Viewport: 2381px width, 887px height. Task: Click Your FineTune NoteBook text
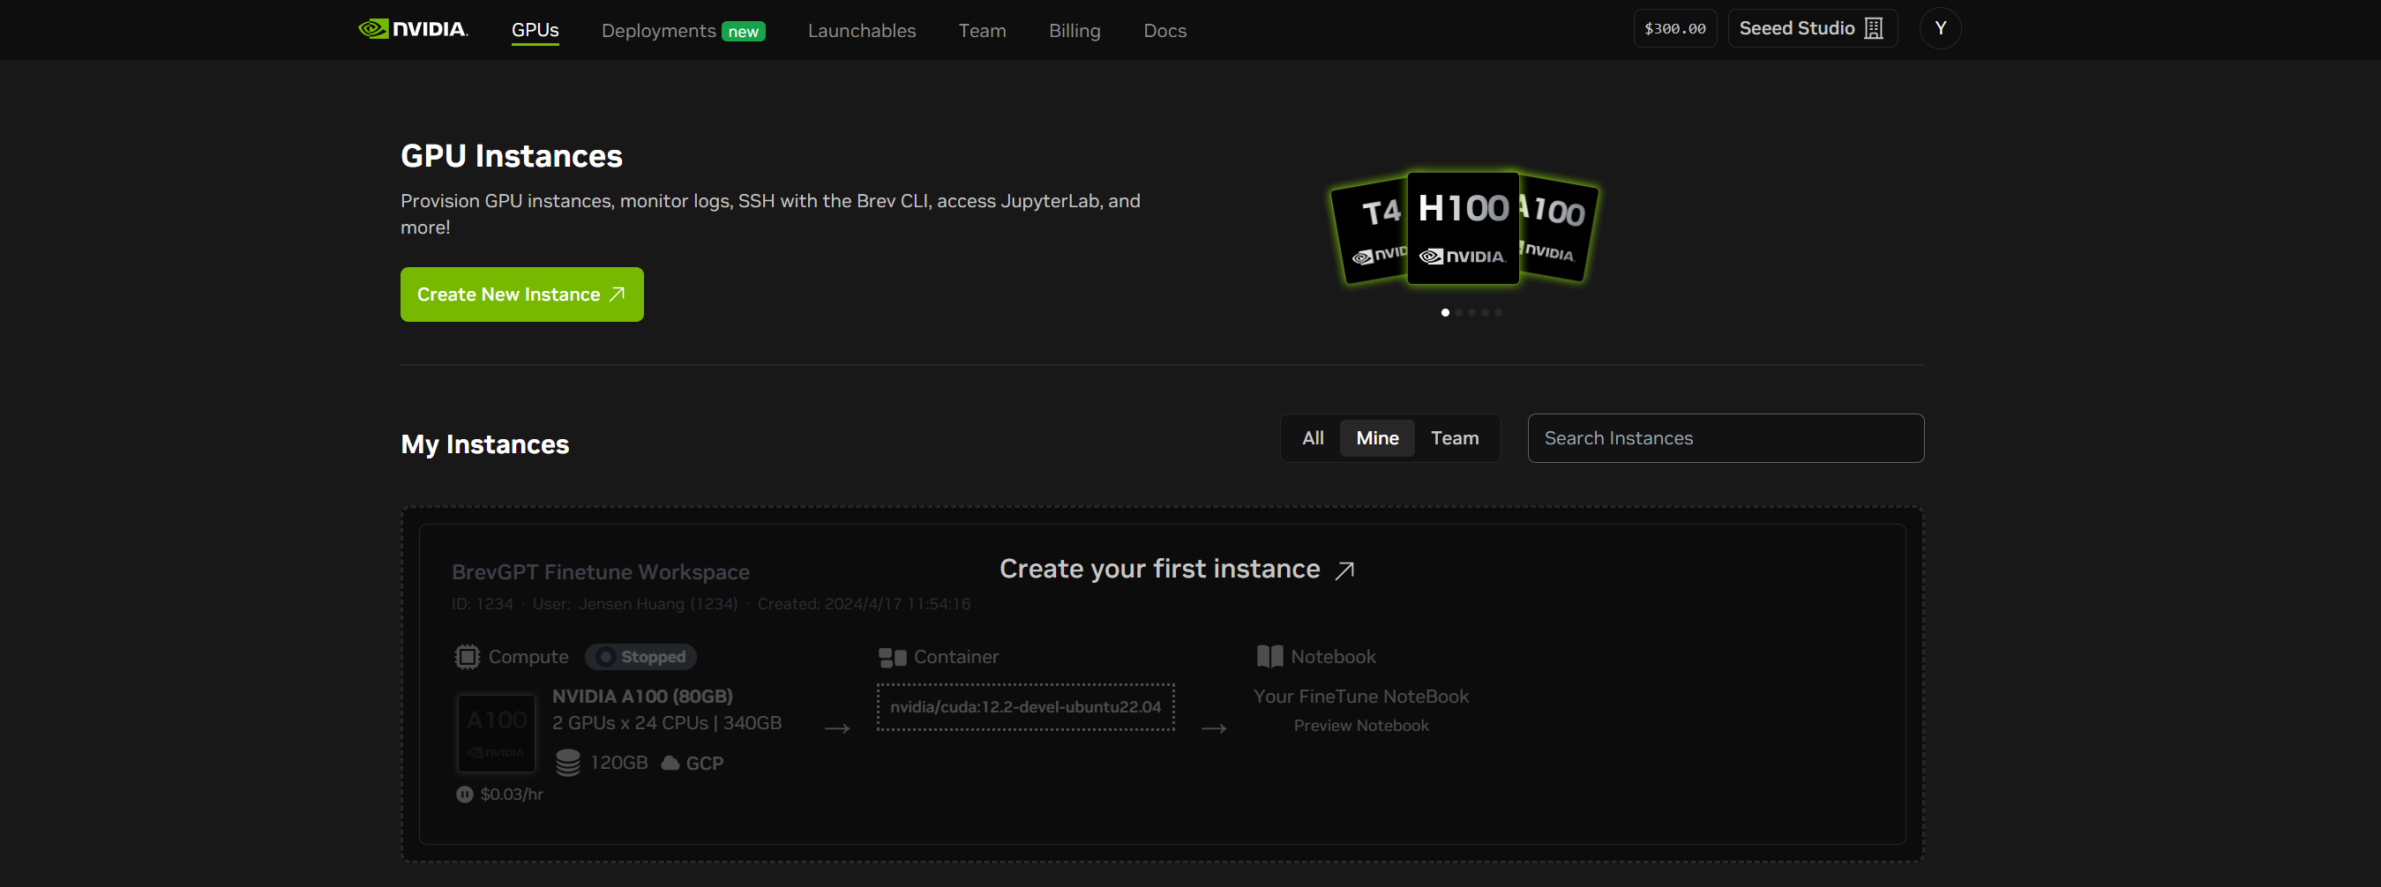pos(1360,697)
